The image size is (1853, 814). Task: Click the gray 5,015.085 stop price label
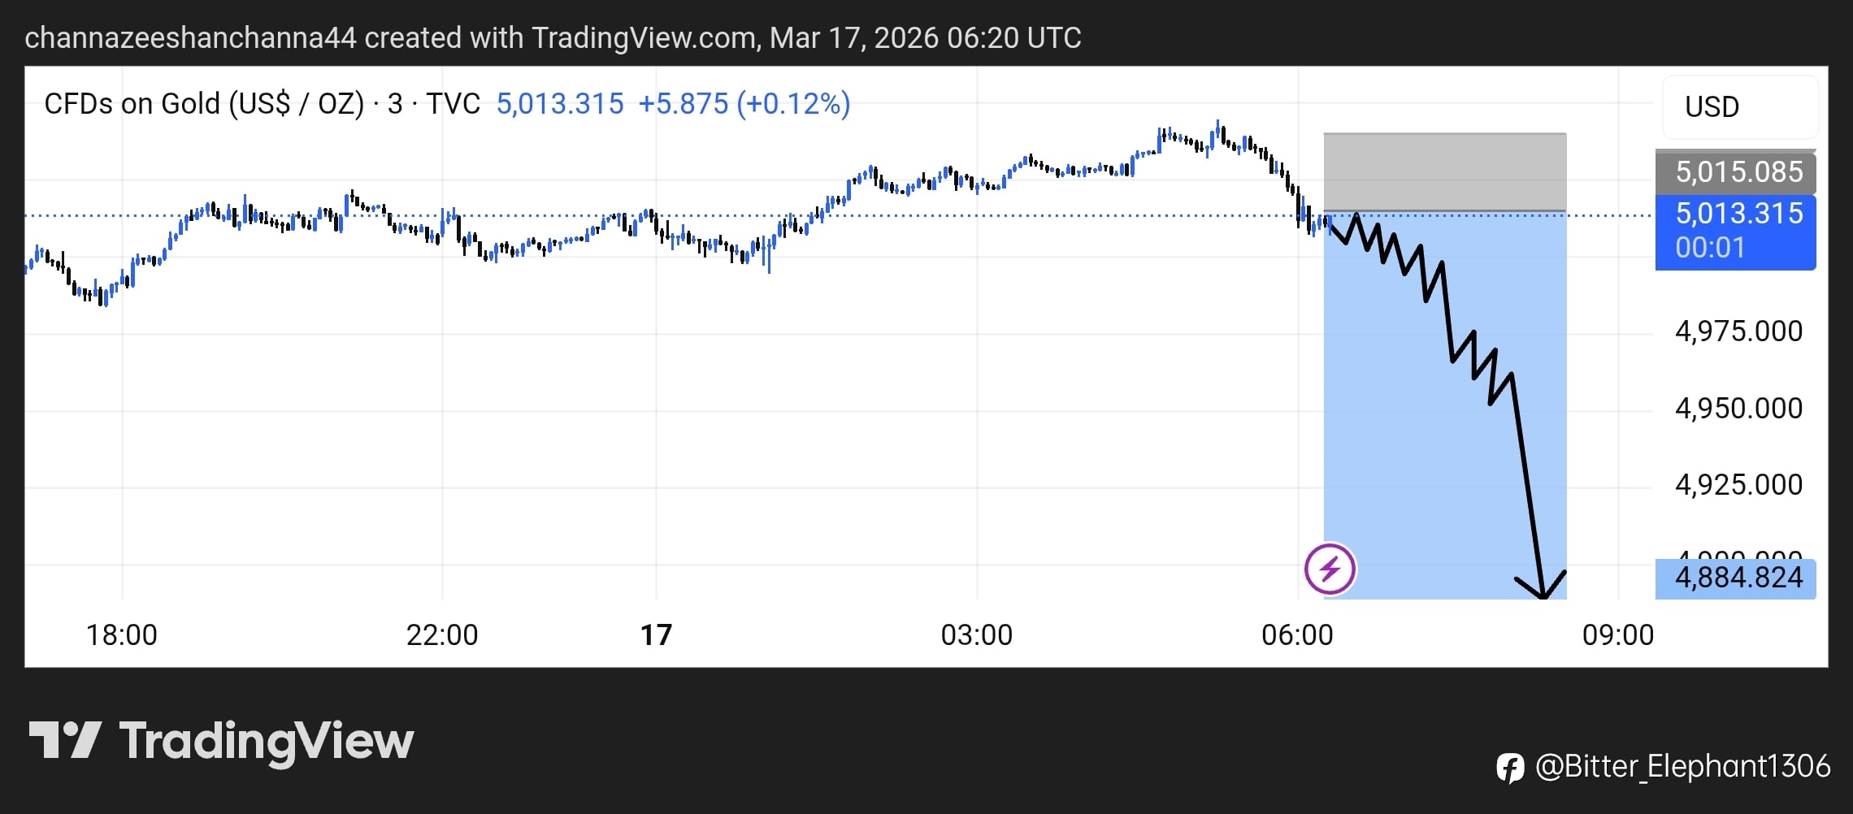click(x=1738, y=172)
